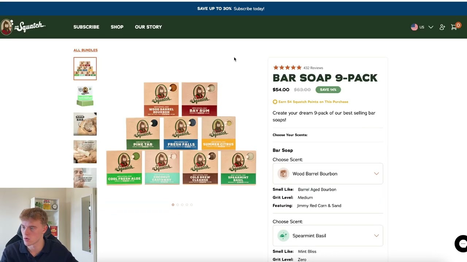Select the hands holding soap thumbnail
The width and height of the screenshot is (467, 262).
(x=85, y=152)
